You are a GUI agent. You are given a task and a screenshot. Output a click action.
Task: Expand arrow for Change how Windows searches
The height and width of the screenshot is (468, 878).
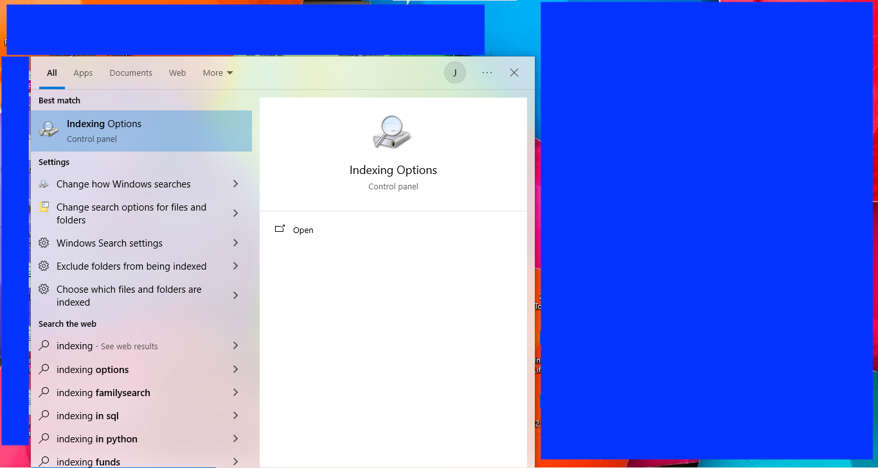pos(236,184)
